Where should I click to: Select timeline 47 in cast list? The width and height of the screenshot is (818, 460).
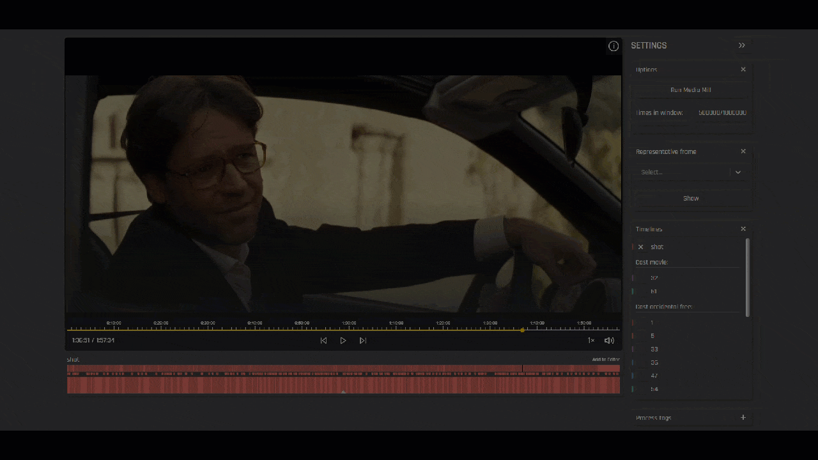click(654, 376)
